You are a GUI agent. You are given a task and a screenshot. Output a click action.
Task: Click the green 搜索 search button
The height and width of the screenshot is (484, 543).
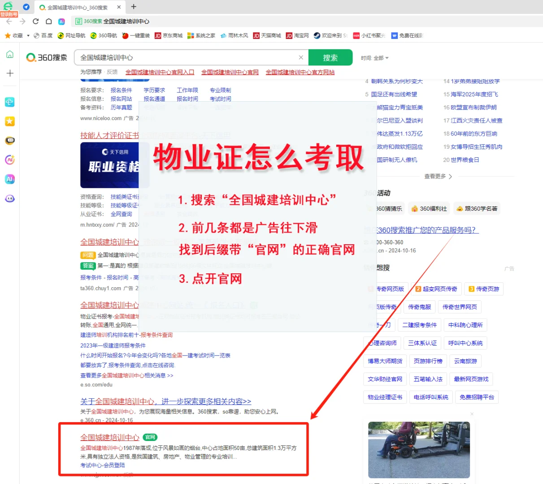330,57
